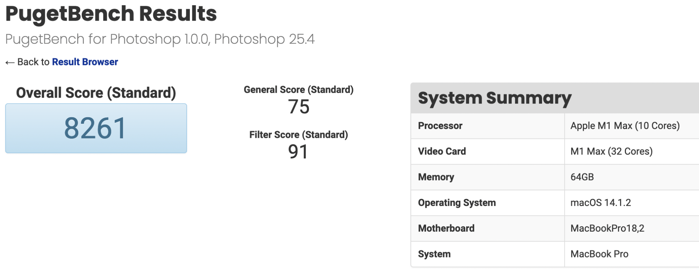
Task: Click the General Score (Standard) label
Action: click(298, 90)
